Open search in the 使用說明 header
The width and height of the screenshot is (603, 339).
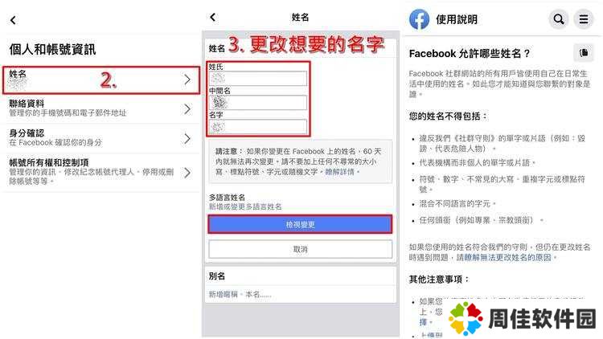[x=559, y=18]
